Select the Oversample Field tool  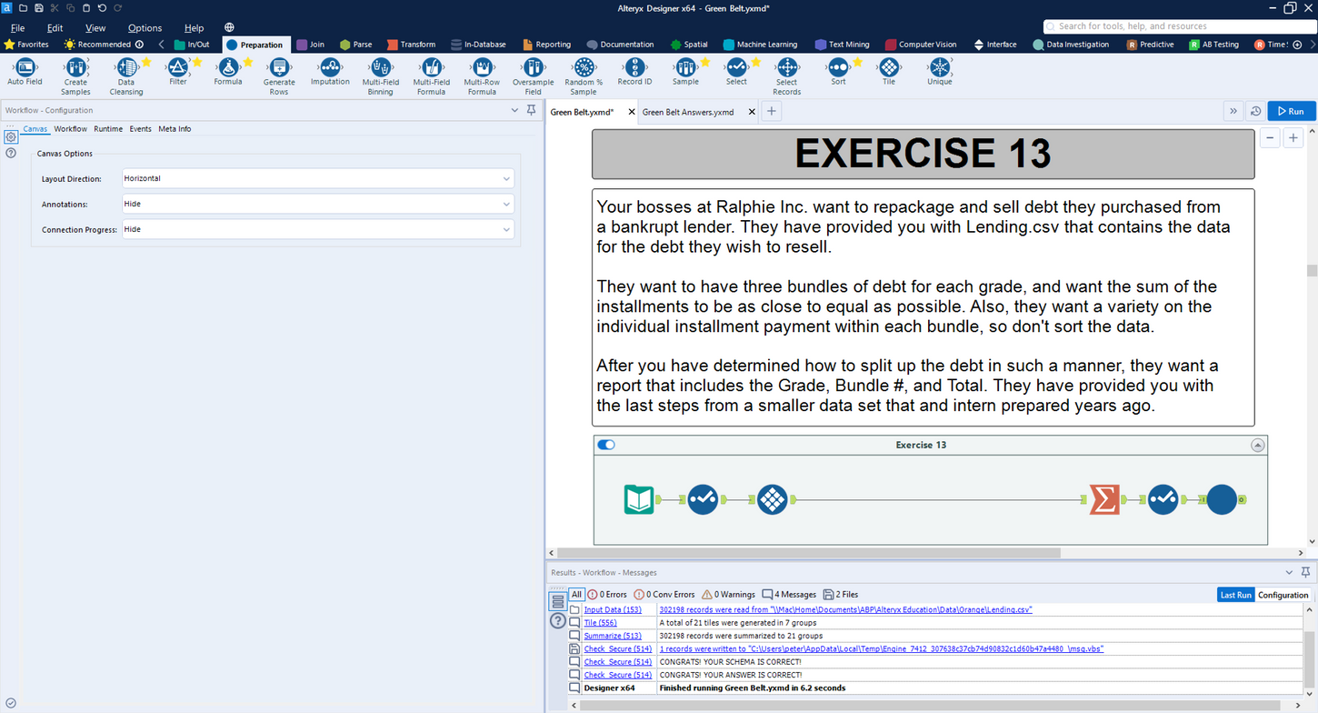click(533, 76)
